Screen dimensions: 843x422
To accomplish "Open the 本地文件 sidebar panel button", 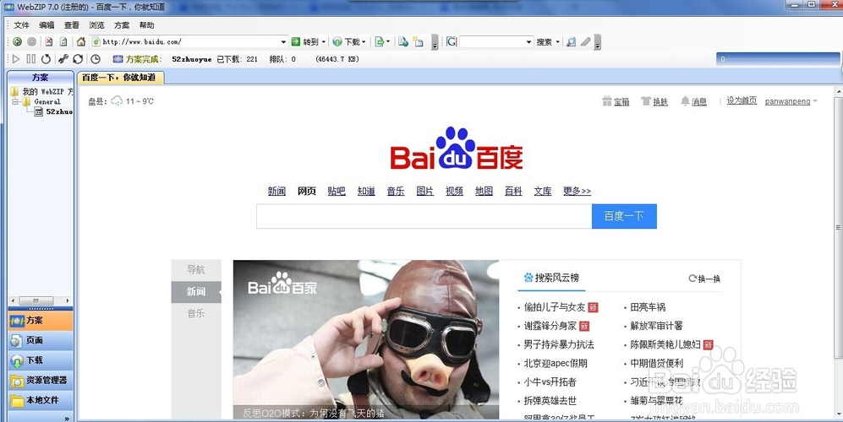I will pyautogui.click(x=41, y=400).
